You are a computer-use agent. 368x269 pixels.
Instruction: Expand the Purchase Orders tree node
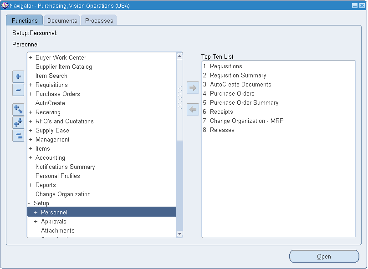[30, 94]
